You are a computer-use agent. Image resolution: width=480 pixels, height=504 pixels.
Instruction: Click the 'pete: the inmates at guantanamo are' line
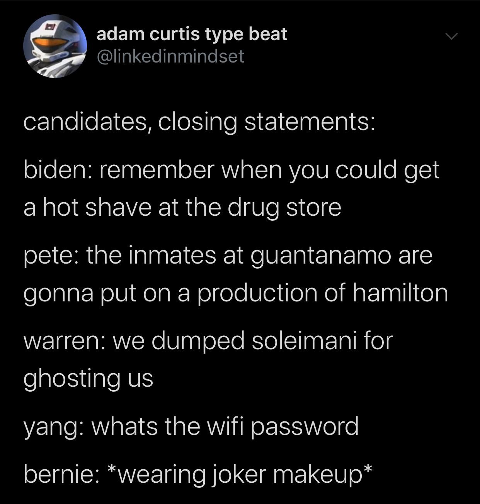coord(228,256)
